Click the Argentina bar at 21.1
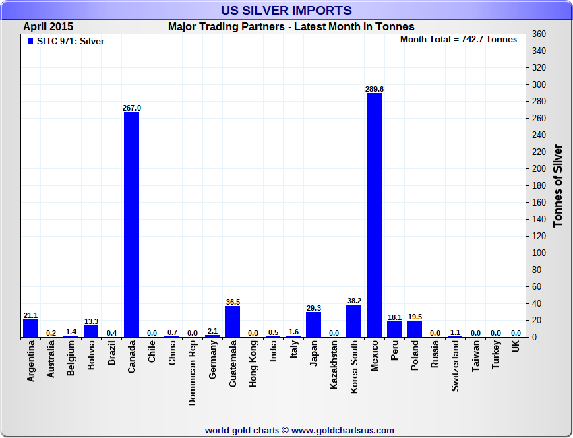Viewport: 573px width, 438px height. (x=30, y=328)
